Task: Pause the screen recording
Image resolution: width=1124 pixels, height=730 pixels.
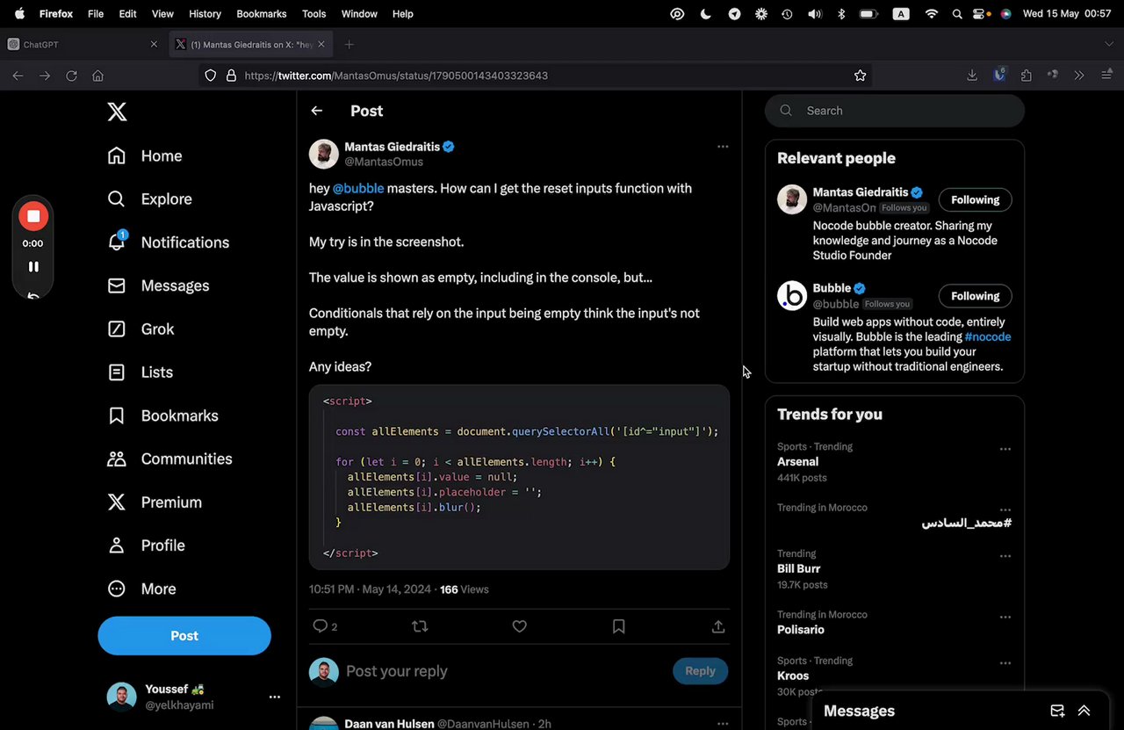Action: coord(33,267)
